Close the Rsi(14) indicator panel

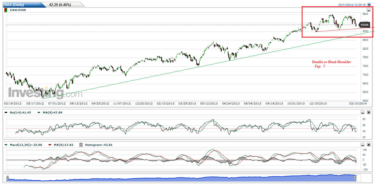(369, 112)
